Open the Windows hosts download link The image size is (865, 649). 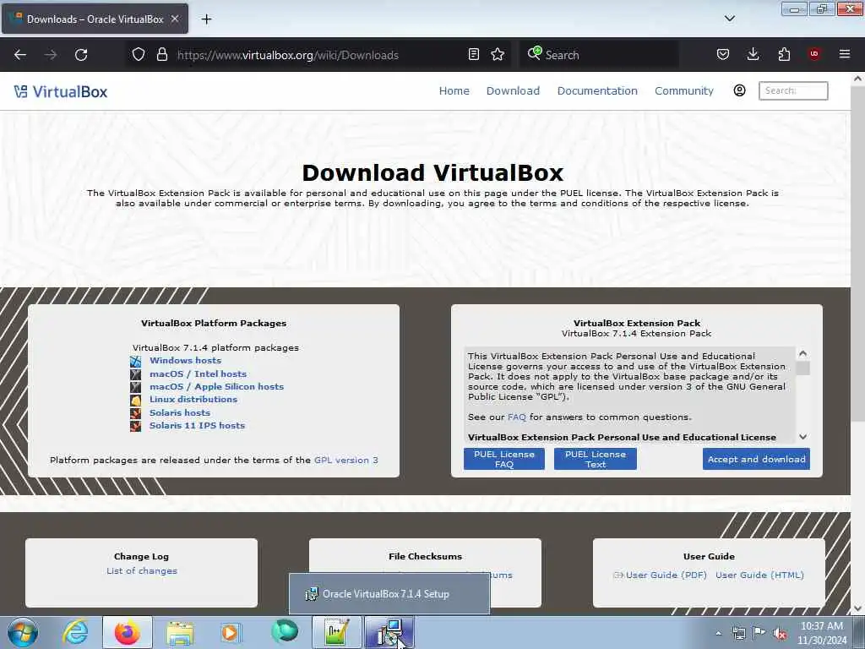coord(185,360)
